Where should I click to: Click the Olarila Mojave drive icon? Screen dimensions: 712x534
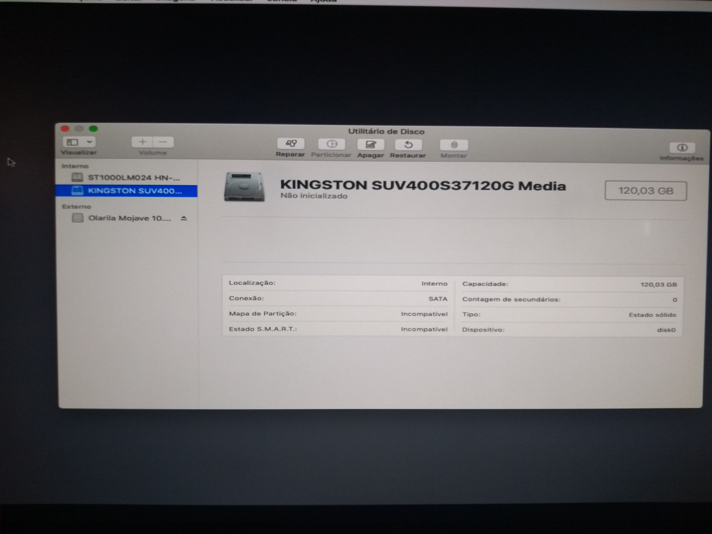[x=77, y=218]
